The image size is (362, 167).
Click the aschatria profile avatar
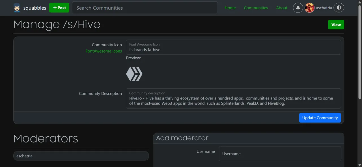coord(310,8)
